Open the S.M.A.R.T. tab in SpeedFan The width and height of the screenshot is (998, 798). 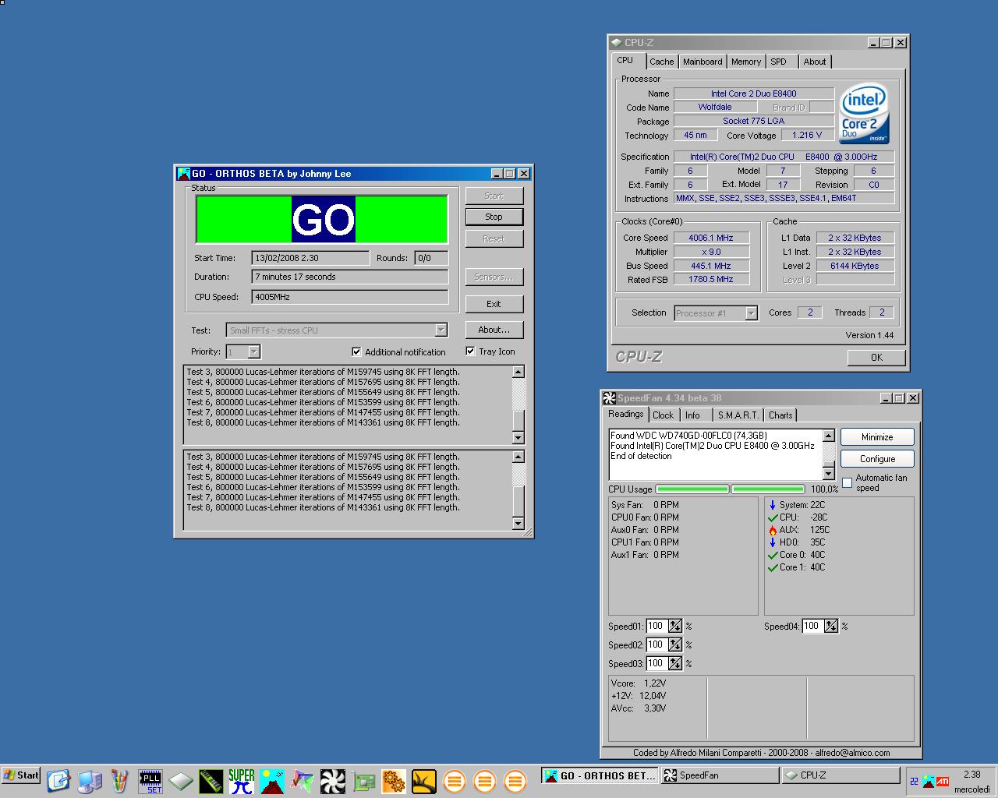tap(738, 415)
